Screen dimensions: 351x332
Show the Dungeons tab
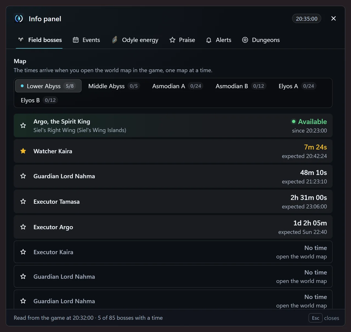[x=261, y=40]
